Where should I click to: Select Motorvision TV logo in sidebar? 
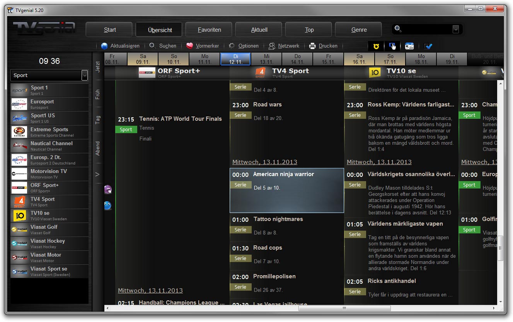19,174
